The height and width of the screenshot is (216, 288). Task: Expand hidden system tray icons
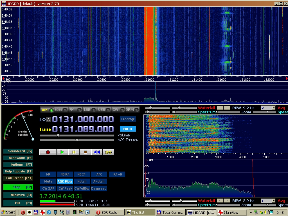251,213
